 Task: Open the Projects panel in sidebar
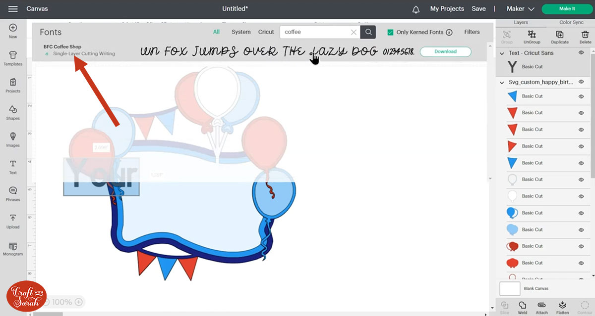click(x=13, y=86)
